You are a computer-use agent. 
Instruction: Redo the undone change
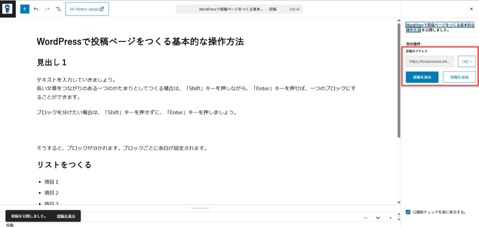(x=47, y=9)
